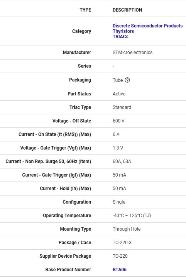Click the Supplier Device Package label
This screenshot has height=277, width=186.
65,256
